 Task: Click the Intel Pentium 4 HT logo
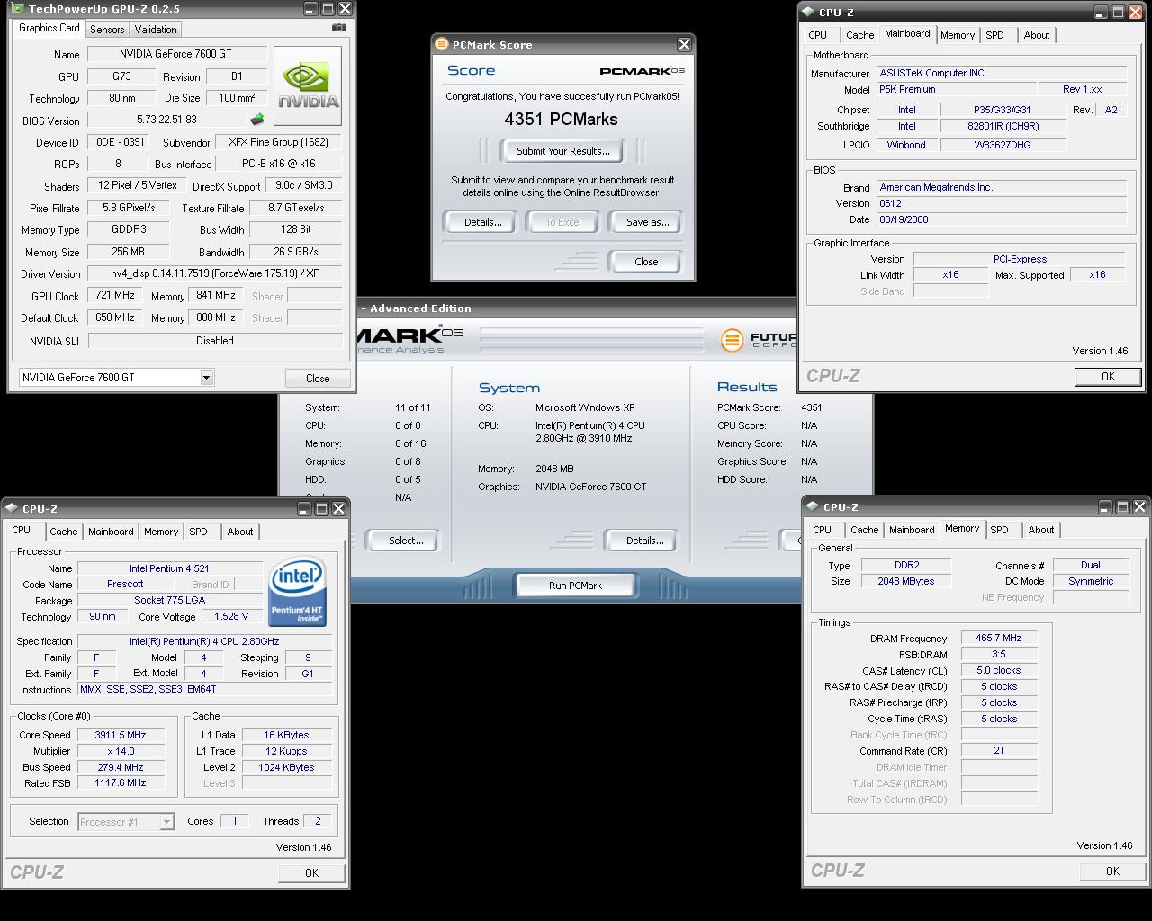(x=298, y=591)
